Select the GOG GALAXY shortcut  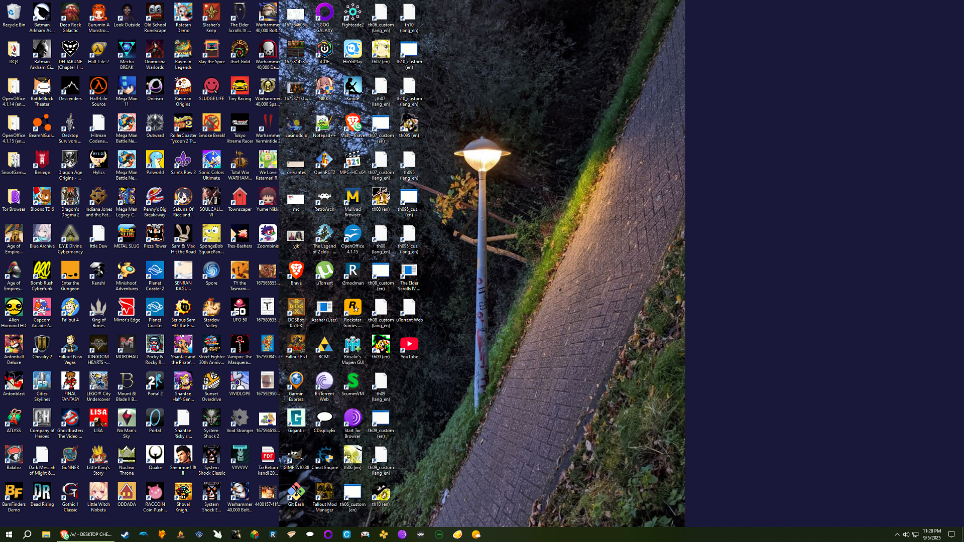(x=324, y=13)
